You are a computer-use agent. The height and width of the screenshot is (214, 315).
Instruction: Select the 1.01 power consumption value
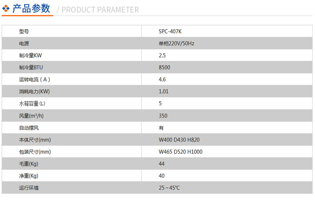[163, 92]
